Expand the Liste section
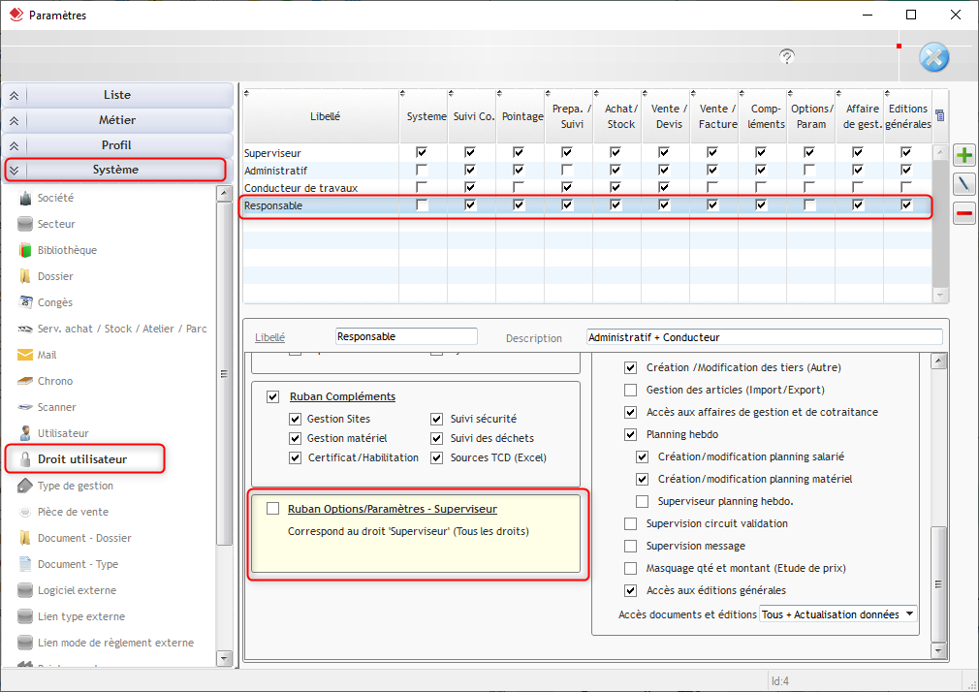 pyautogui.click(x=116, y=95)
